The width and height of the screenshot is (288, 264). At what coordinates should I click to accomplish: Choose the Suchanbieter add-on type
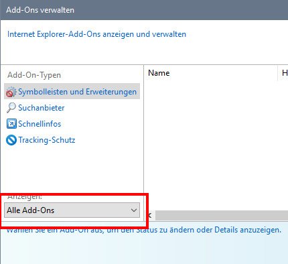[42, 108]
